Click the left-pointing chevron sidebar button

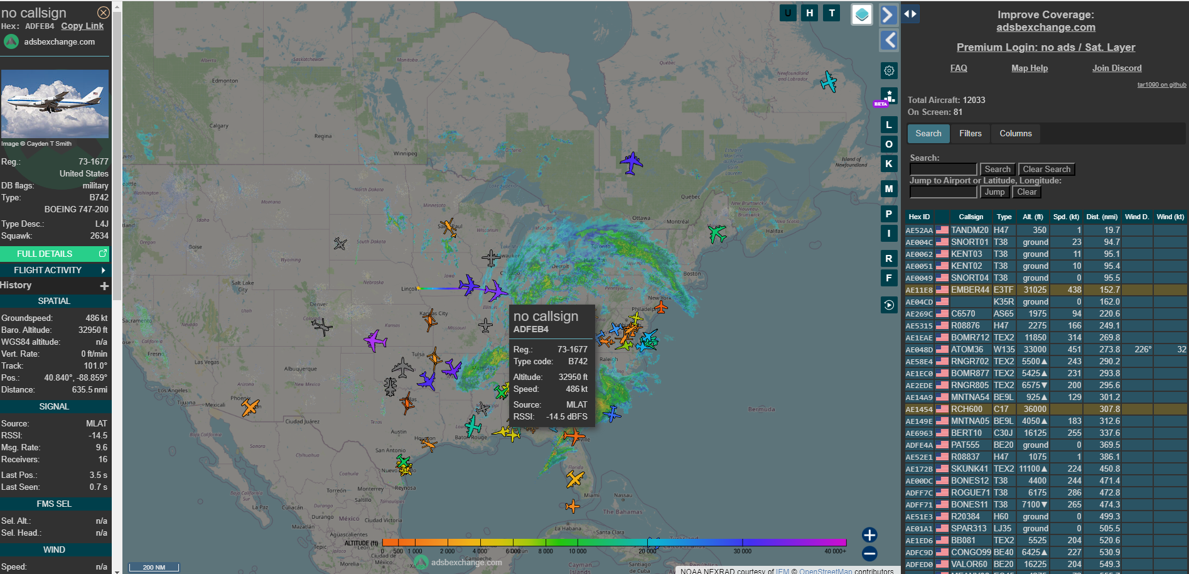click(889, 40)
